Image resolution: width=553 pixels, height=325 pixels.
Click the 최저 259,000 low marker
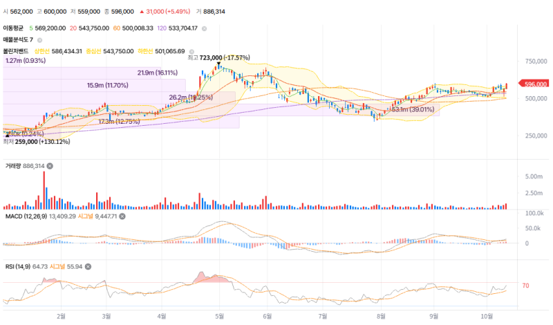coord(37,142)
